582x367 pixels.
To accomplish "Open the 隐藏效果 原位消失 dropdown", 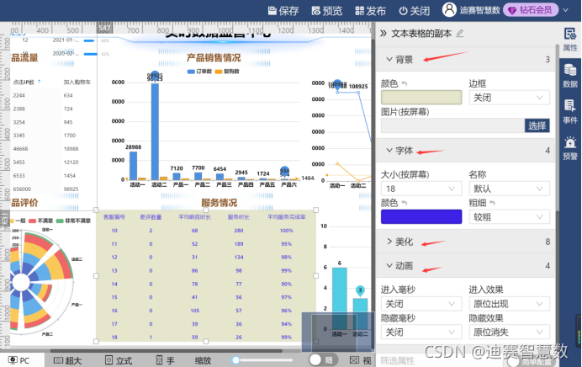I will pos(510,332).
